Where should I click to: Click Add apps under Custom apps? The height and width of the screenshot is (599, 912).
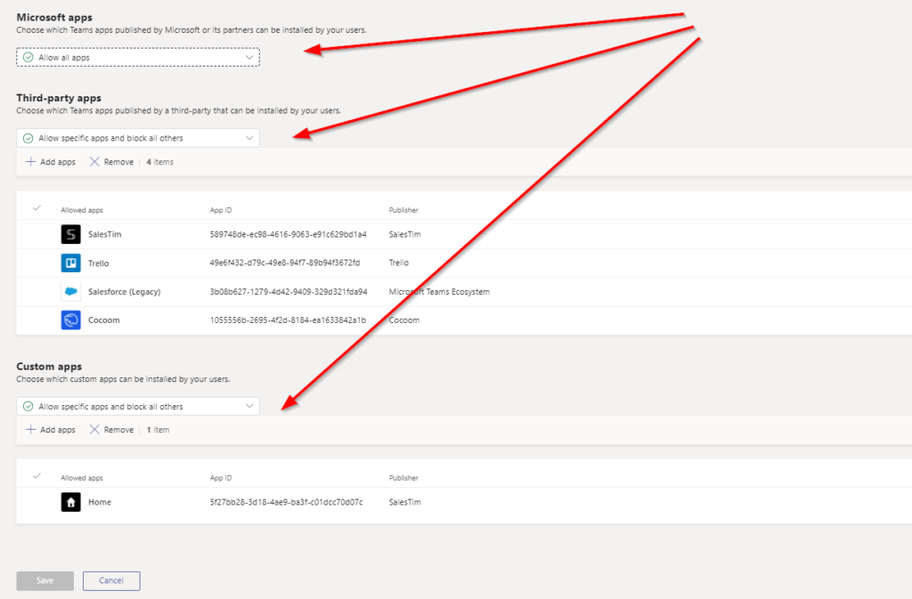click(51, 429)
